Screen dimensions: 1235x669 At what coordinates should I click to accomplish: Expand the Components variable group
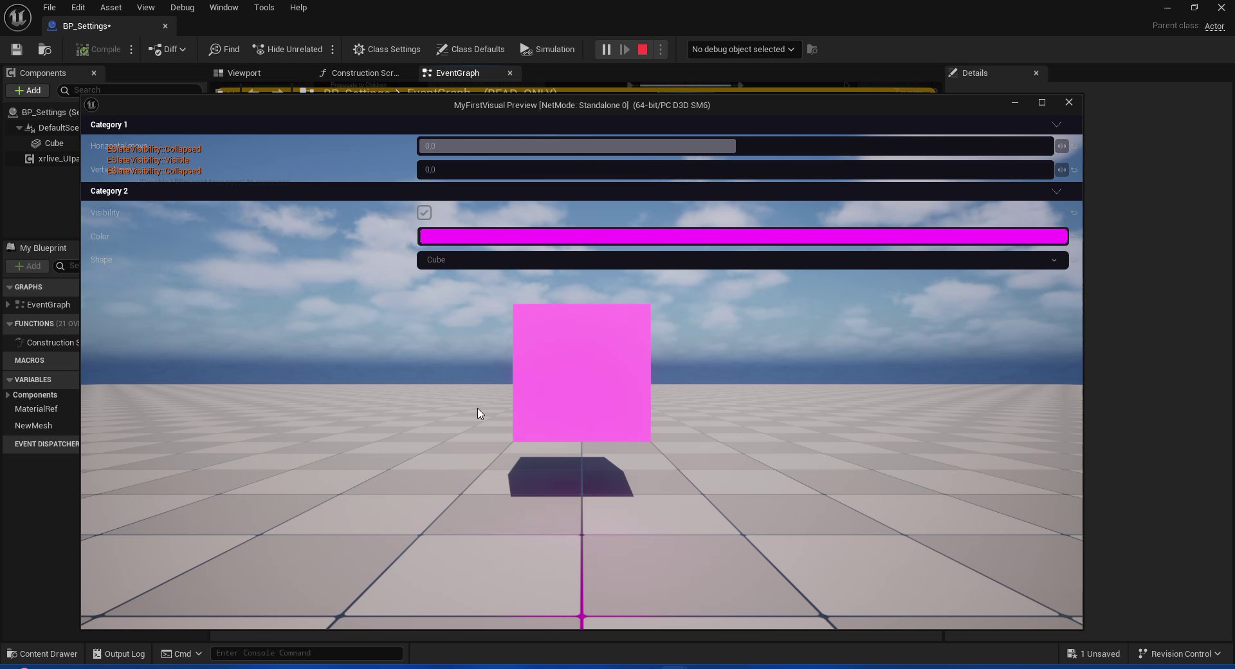pos(8,395)
